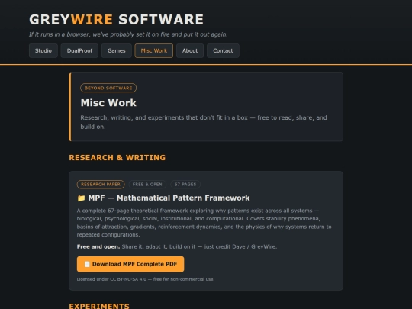The height and width of the screenshot is (309, 412).
Task: Click the folder icon beside MPF title
Action: (x=81, y=198)
